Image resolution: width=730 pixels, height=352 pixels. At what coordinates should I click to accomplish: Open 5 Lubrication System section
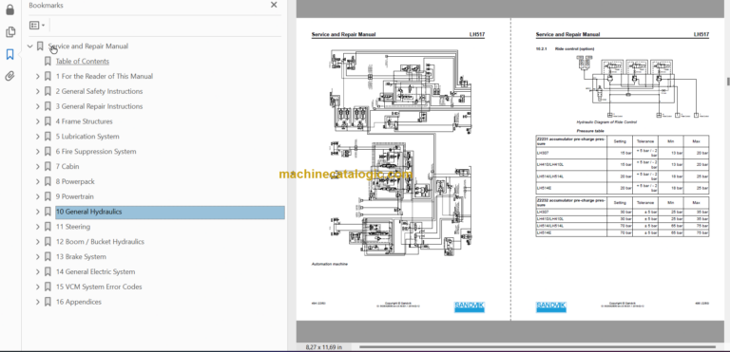click(87, 137)
